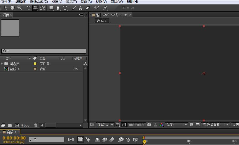The height and width of the screenshot is (145, 239).
Task: Select the Hand tool
Action: (x=12, y=8)
